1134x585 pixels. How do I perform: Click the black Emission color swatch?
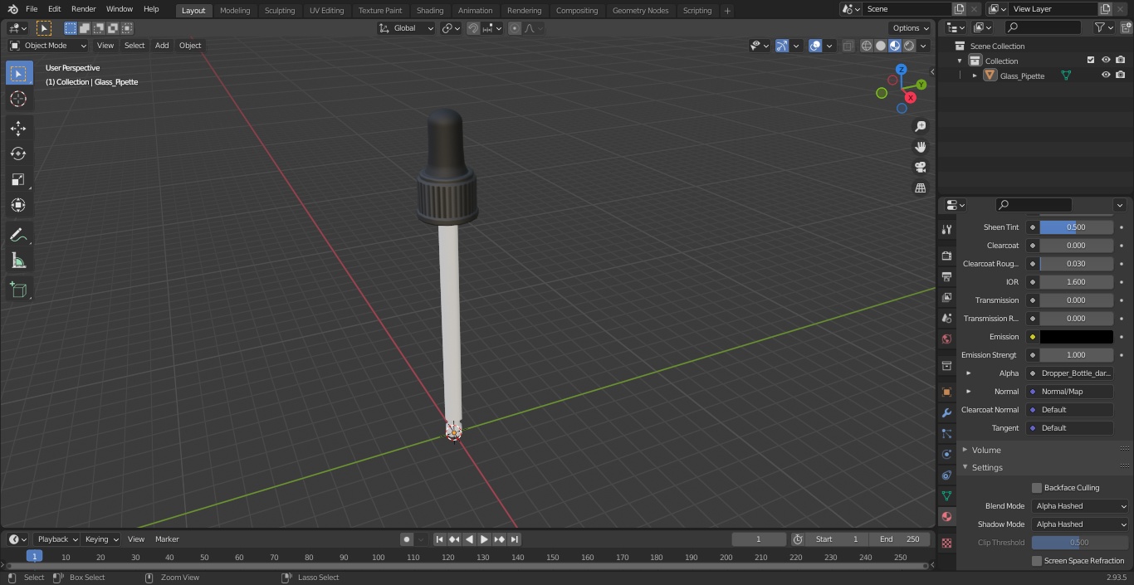(1077, 337)
